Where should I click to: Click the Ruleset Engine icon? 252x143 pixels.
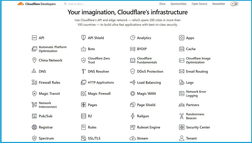coord(133,127)
